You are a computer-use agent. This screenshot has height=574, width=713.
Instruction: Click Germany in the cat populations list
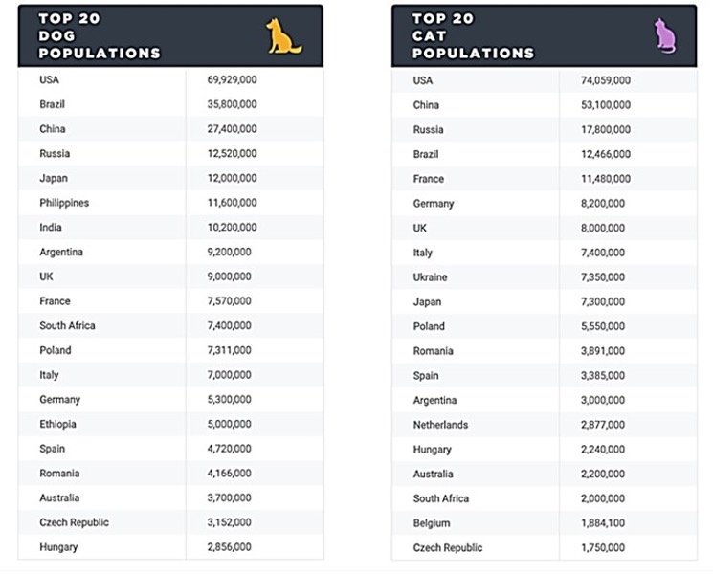click(434, 204)
